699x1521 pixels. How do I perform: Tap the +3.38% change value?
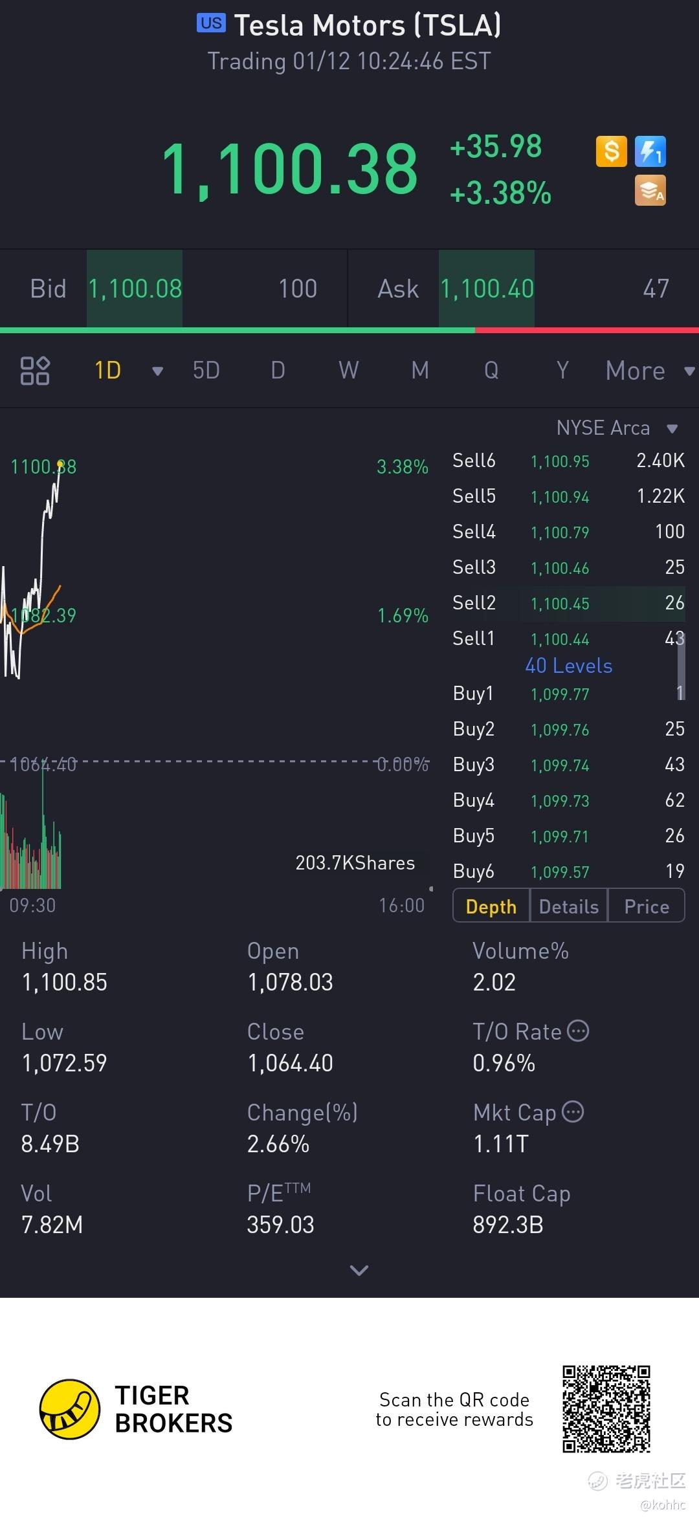(x=500, y=193)
